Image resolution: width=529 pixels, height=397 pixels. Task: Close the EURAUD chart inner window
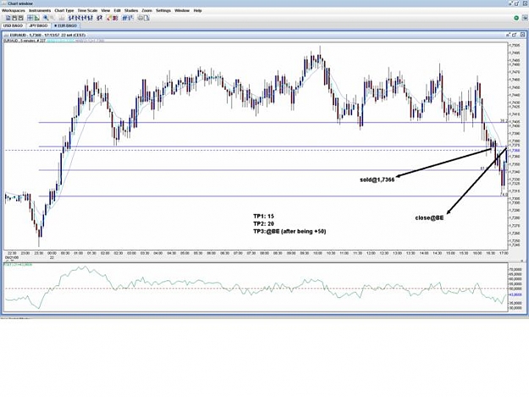tap(522, 35)
